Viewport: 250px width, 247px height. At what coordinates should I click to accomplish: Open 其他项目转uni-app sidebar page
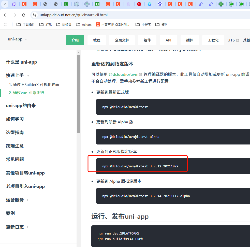point(25,173)
